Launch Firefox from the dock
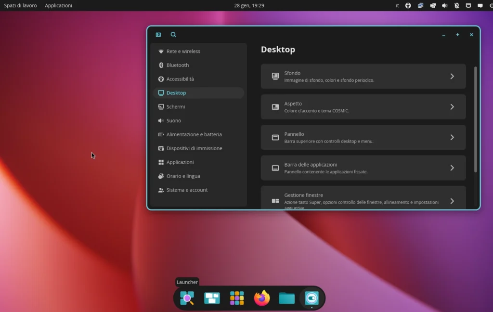 click(x=261, y=298)
